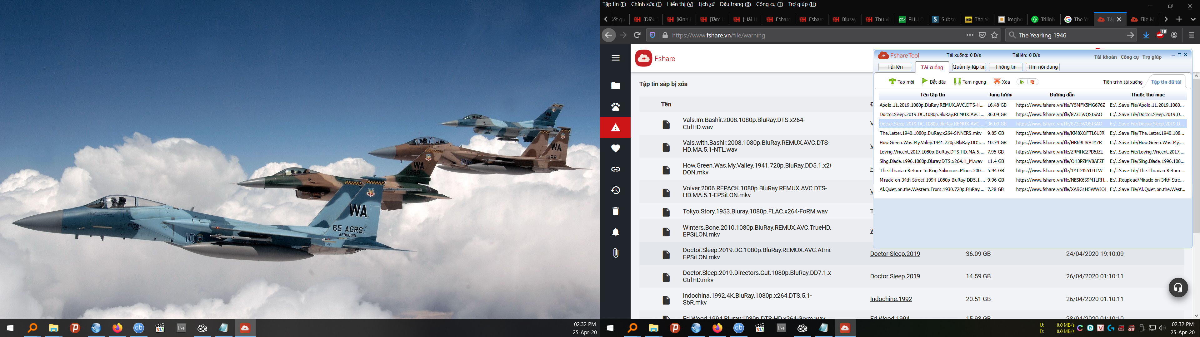Click the paw icon in Fshare sidebar
Screen dimensions: 1200x337
pos(615,107)
